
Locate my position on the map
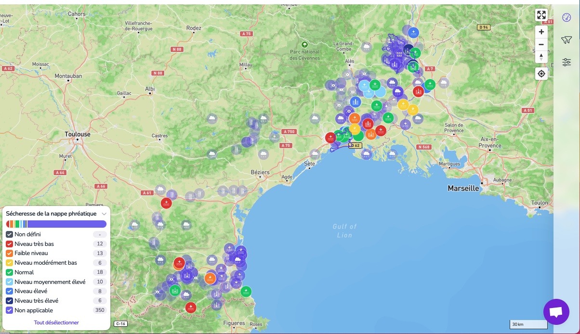coord(541,74)
